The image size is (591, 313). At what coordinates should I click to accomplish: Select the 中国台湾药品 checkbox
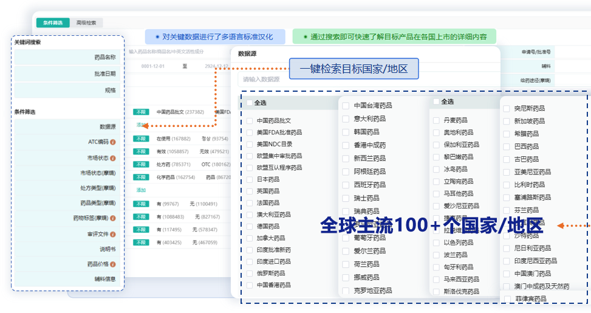(346, 106)
